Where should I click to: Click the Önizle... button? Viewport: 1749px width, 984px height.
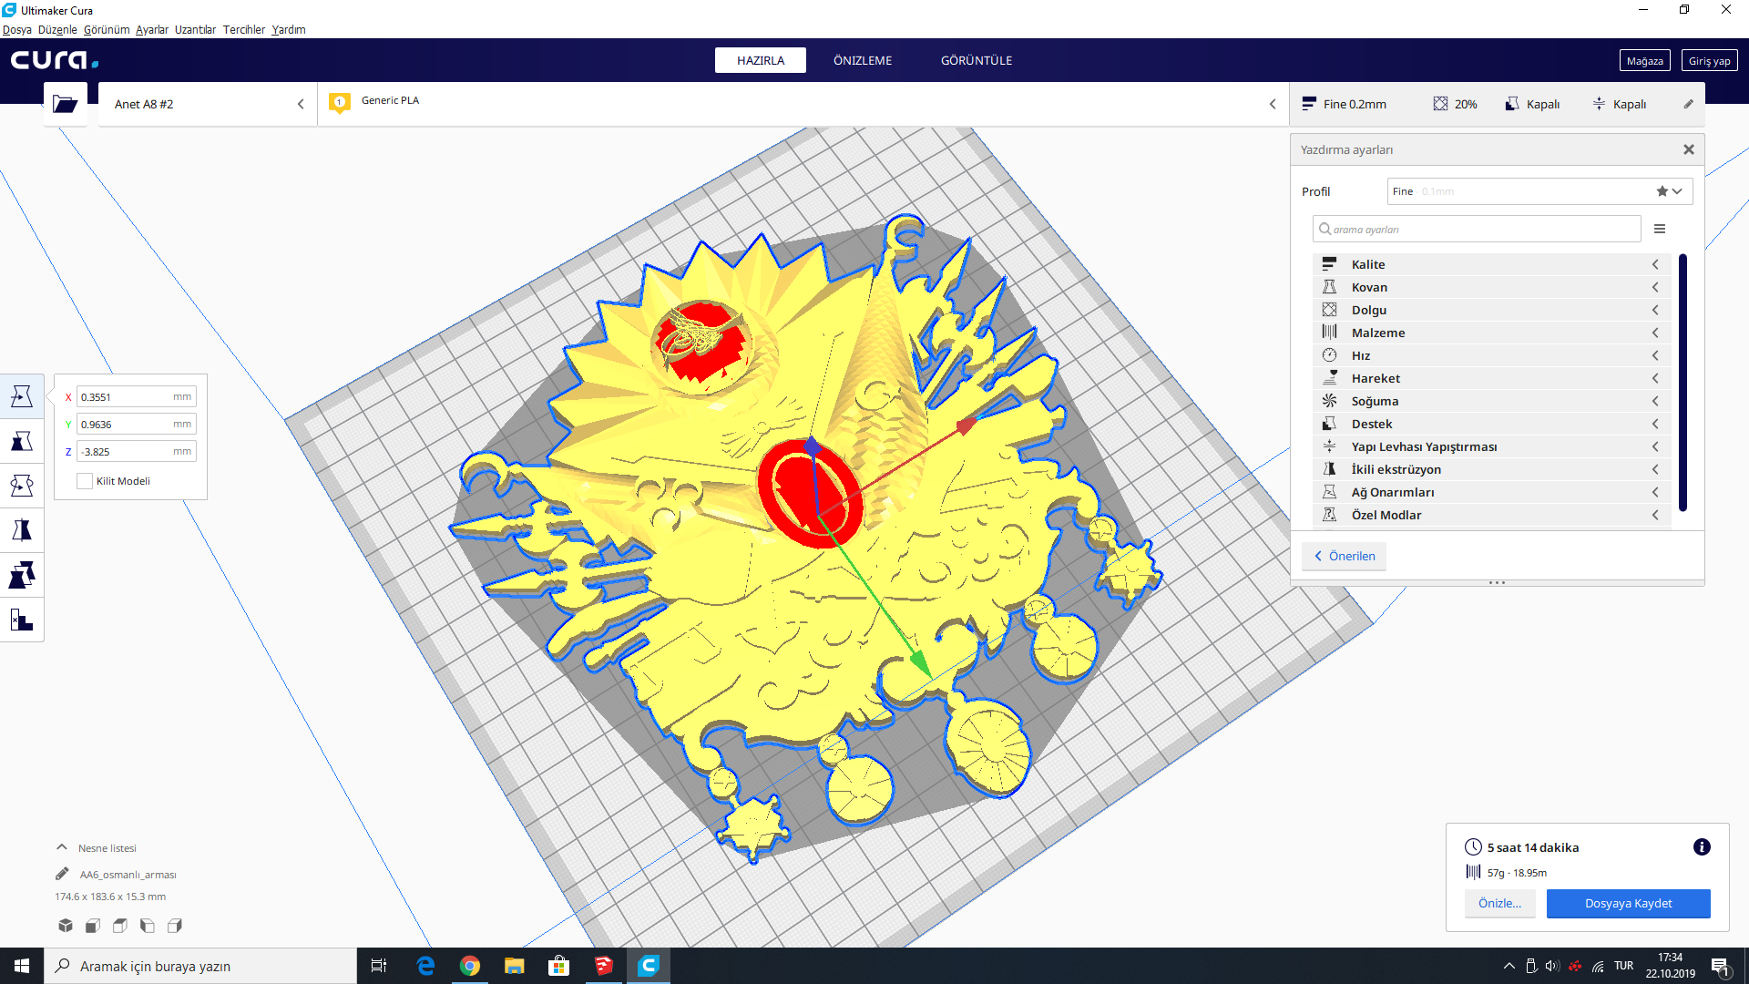point(1499,903)
